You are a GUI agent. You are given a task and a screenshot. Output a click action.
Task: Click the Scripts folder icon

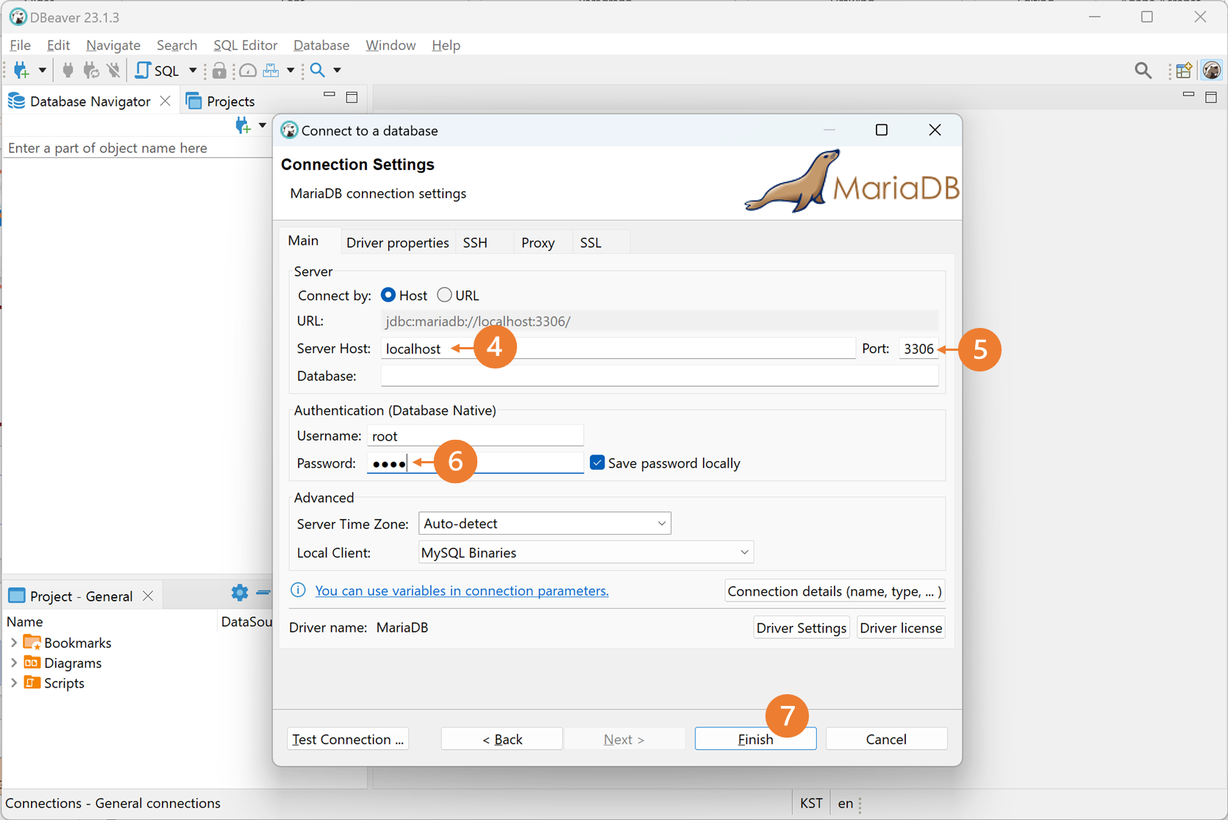32,682
